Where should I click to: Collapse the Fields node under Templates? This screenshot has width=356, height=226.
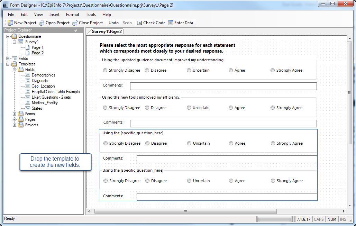[x=14, y=70]
